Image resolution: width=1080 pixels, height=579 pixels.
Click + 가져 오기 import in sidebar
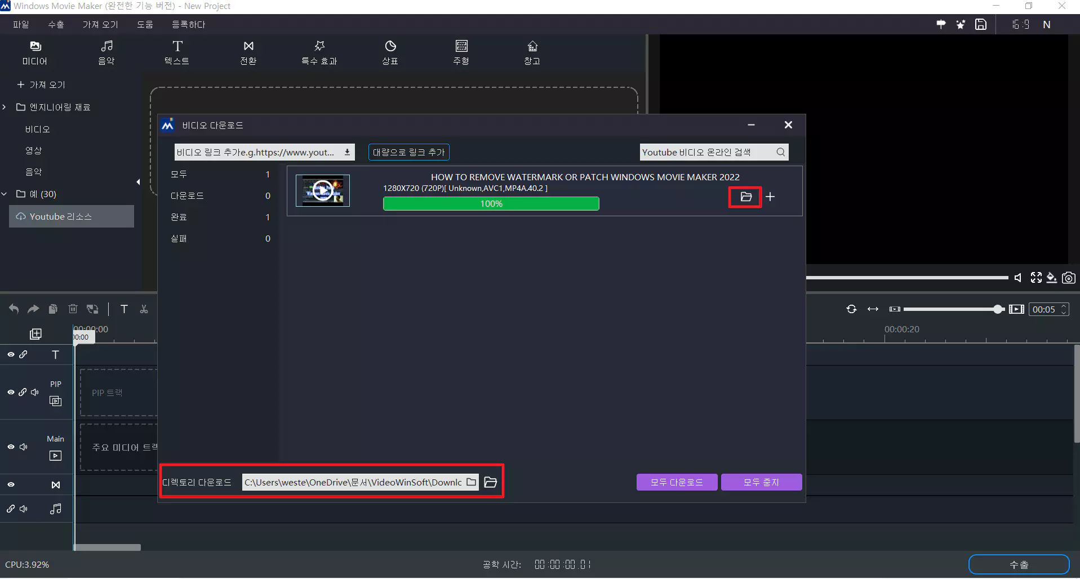tap(41, 84)
